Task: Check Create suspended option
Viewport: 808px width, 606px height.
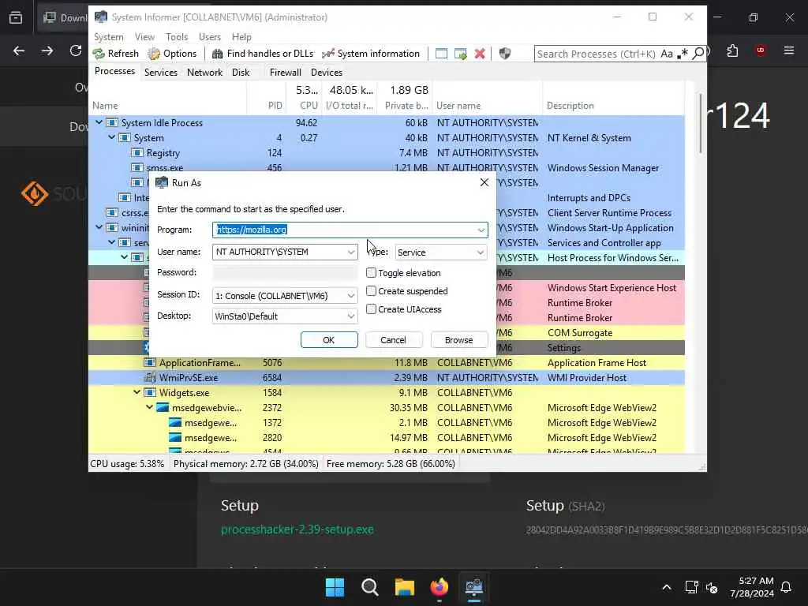Action: pos(371,290)
